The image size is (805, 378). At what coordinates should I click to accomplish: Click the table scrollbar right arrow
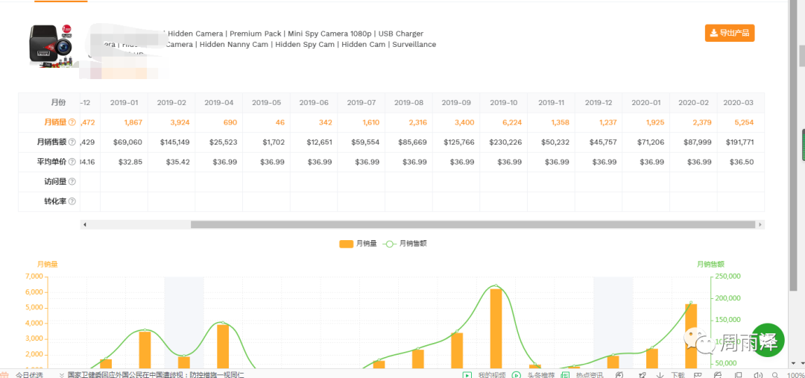[760, 224]
